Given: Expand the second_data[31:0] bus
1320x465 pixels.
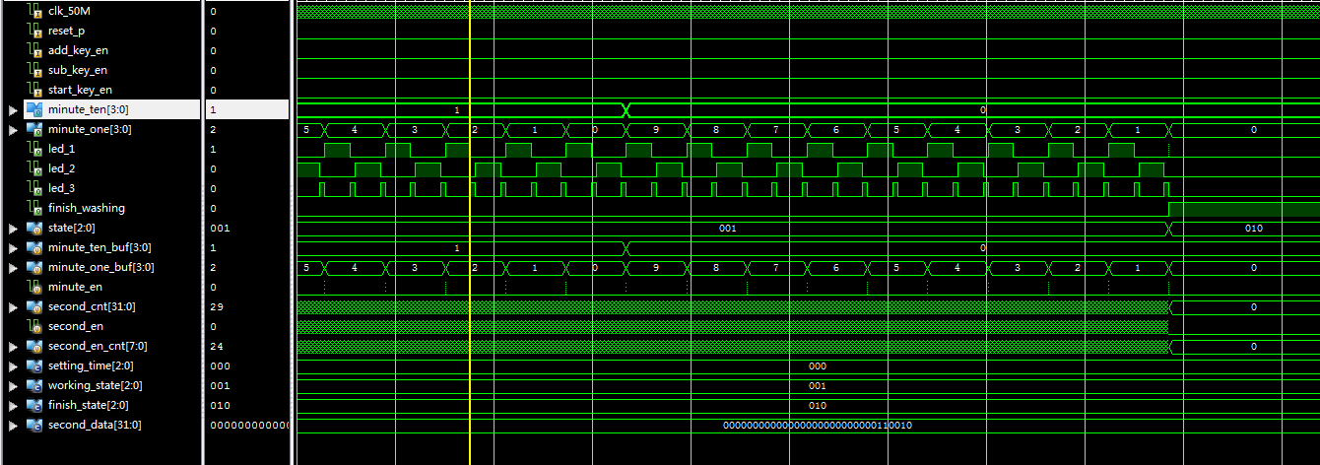Looking at the screenshot, I should pyautogui.click(x=13, y=425).
